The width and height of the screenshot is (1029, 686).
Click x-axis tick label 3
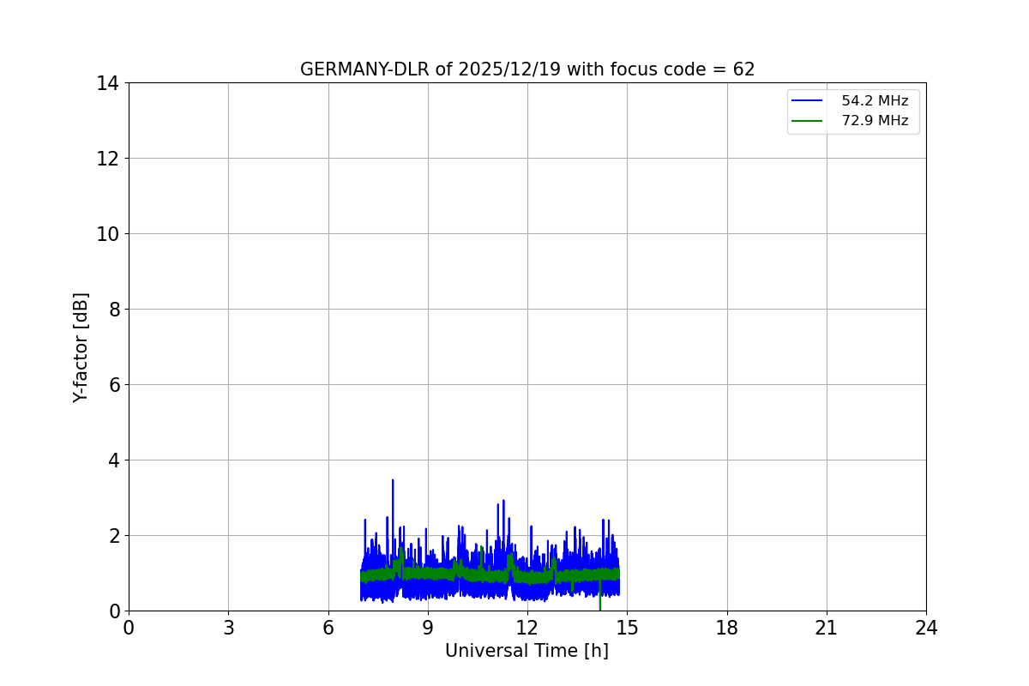pyautogui.click(x=228, y=628)
